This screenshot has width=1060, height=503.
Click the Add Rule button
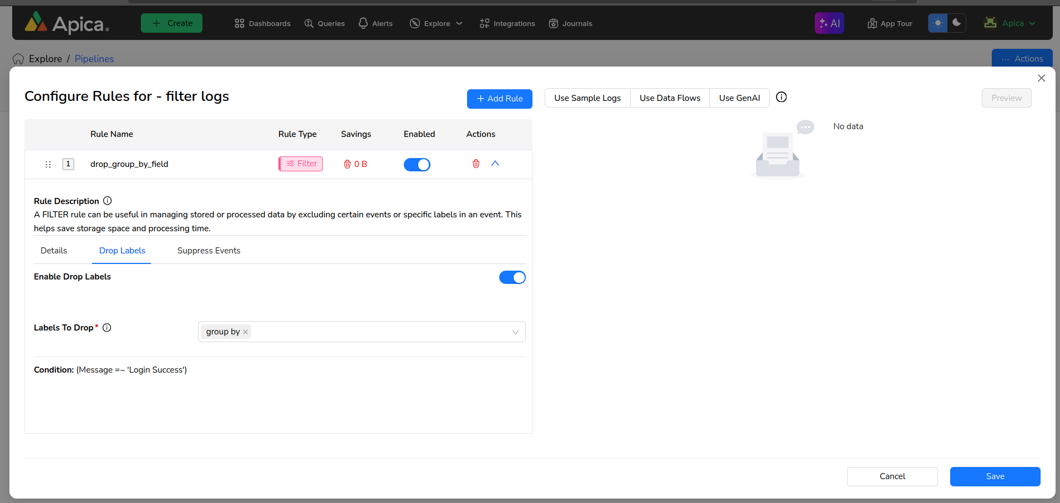(499, 99)
